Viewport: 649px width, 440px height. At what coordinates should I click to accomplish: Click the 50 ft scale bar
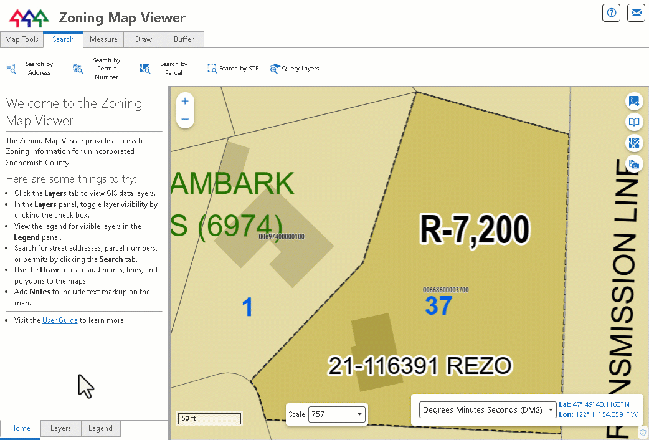click(x=209, y=418)
